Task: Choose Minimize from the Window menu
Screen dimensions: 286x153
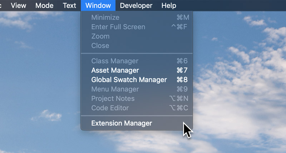Action: click(137, 18)
